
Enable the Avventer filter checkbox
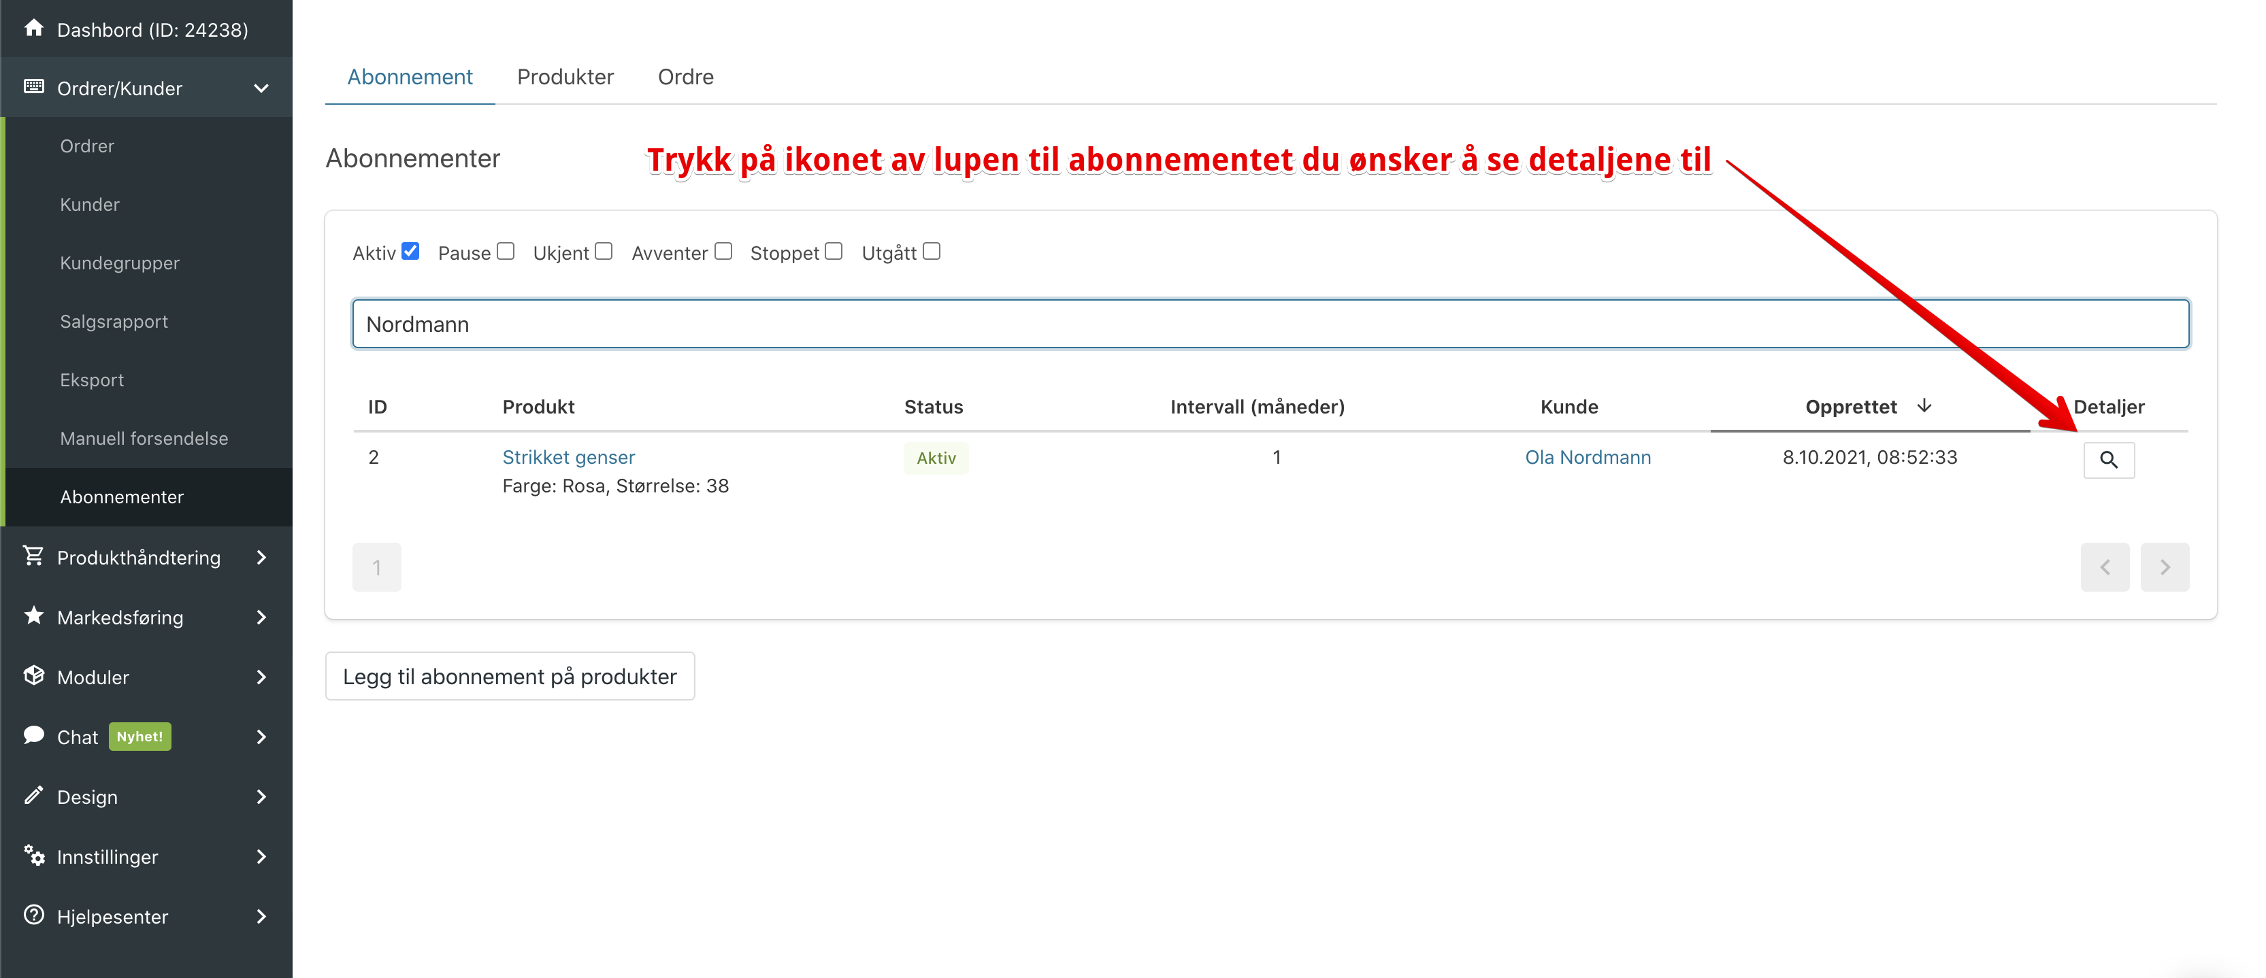723,252
